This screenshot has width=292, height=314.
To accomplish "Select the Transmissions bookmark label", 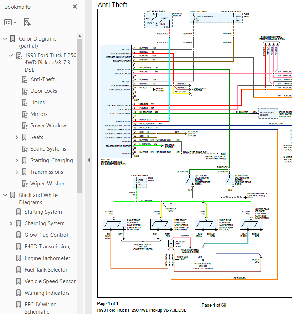I will pyautogui.click(x=47, y=172).
